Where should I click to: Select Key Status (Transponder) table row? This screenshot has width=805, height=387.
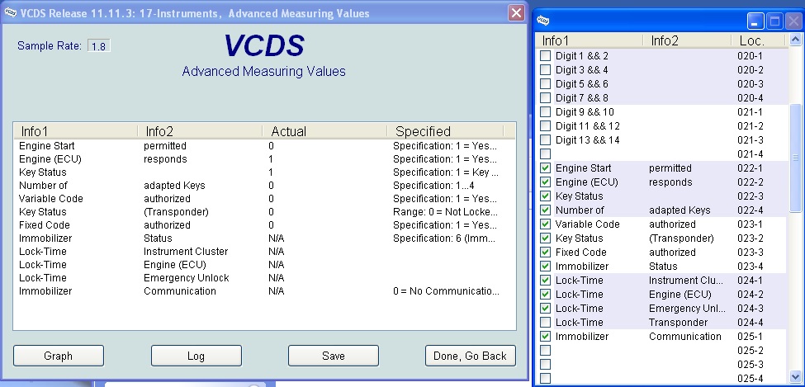pyautogui.click(x=264, y=212)
